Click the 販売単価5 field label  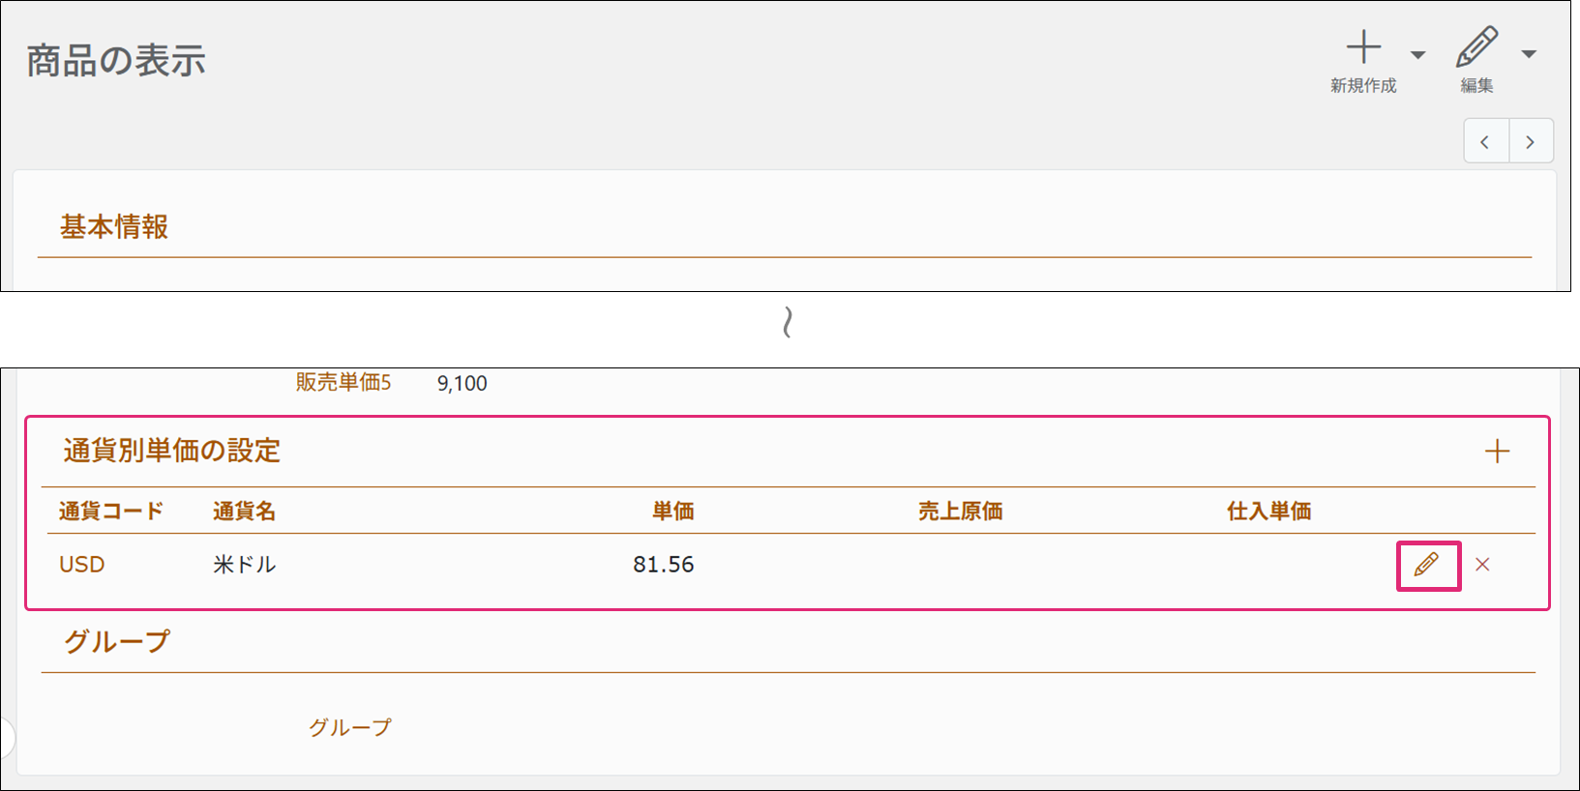343,383
